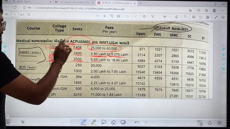Print the PDF document
The height and width of the screenshot is (129, 230).
click(x=194, y=17)
